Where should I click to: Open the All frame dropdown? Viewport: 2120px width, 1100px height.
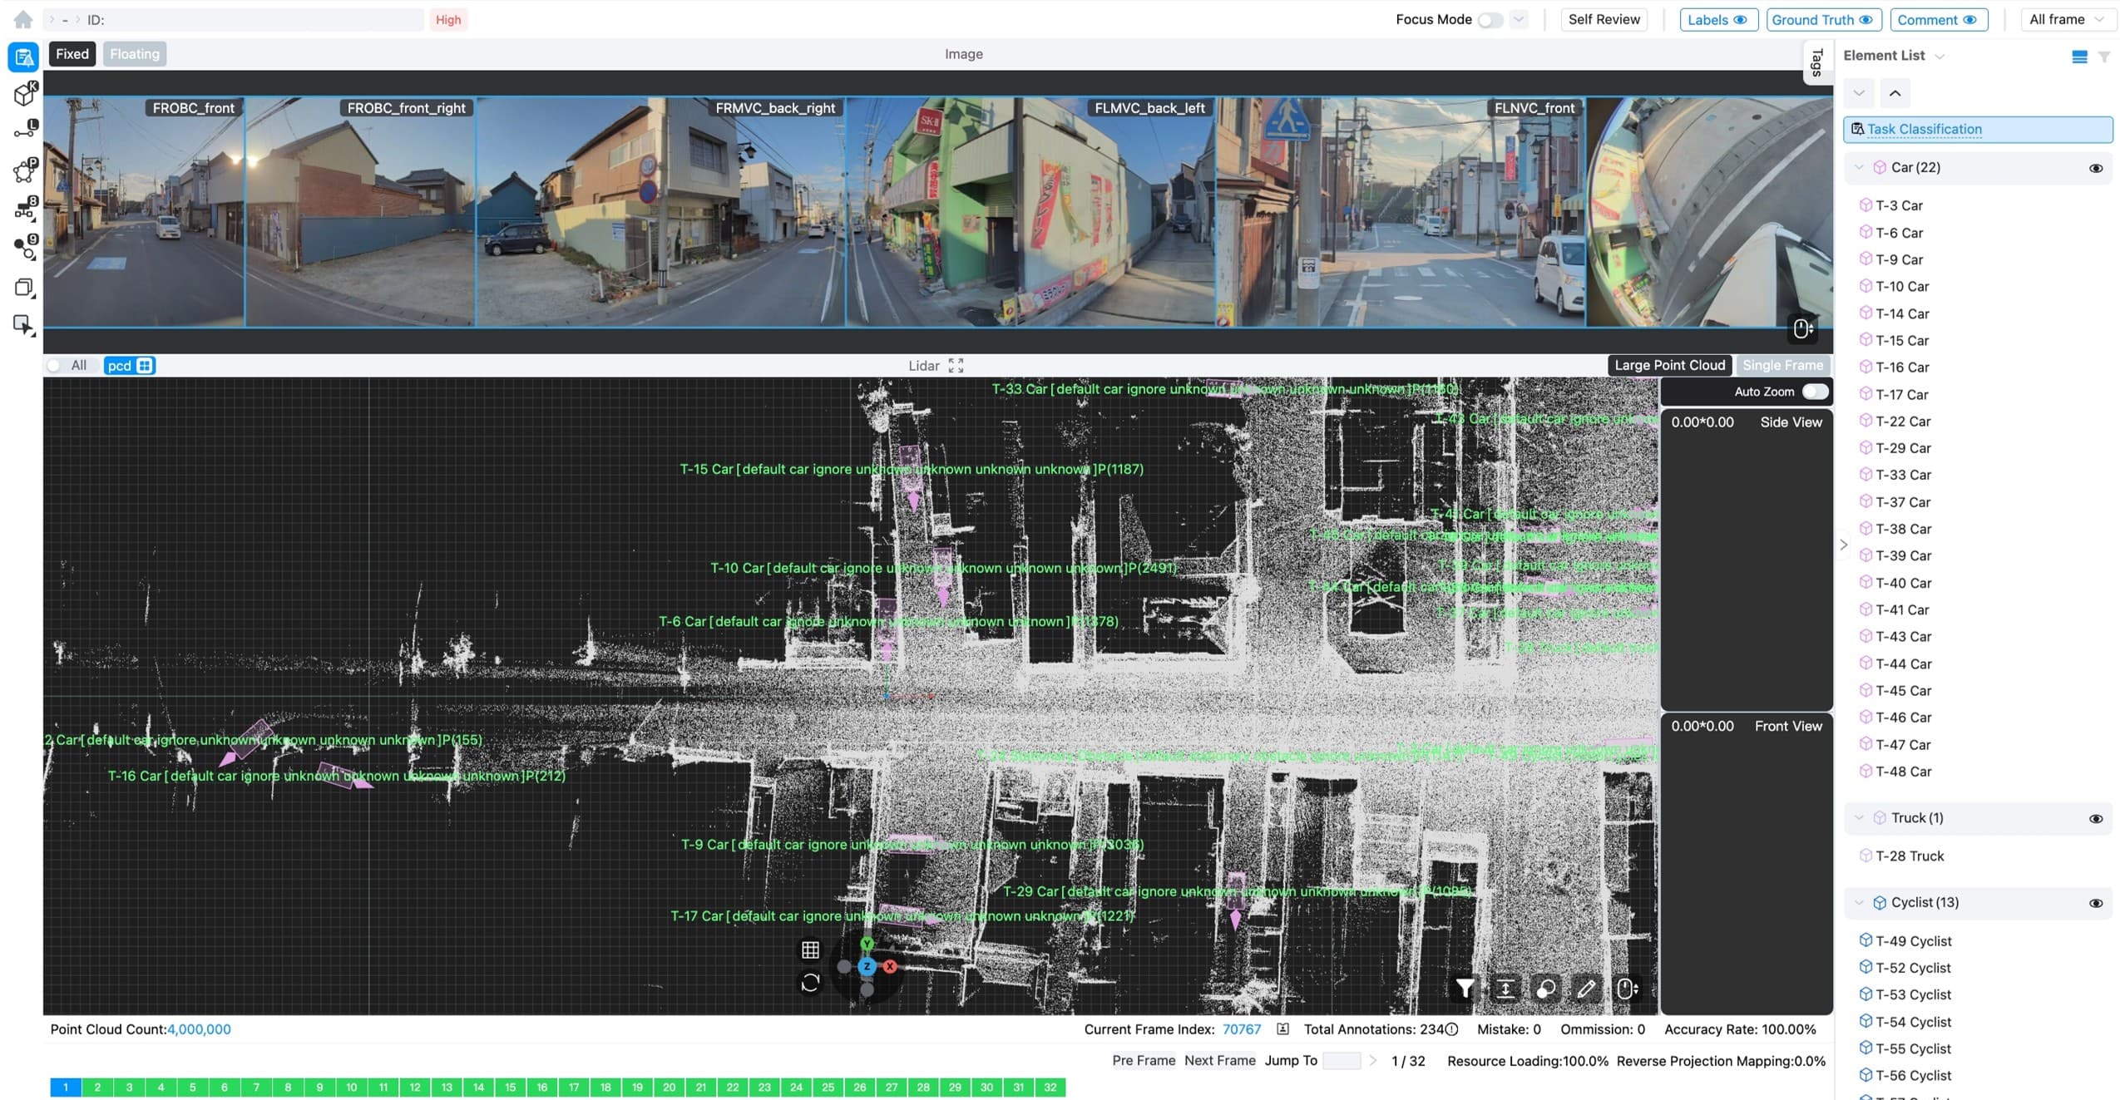click(x=2066, y=19)
